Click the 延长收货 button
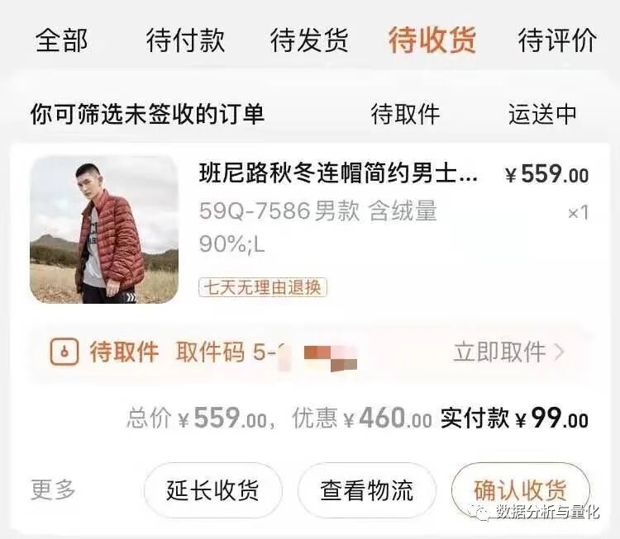Viewport: 620px width, 539px height. click(212, 490)
